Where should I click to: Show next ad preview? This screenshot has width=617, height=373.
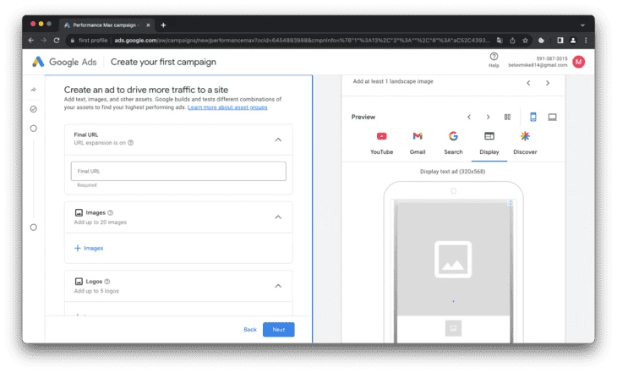(x=488, y=117)
